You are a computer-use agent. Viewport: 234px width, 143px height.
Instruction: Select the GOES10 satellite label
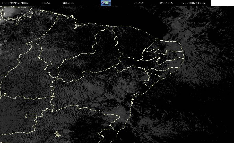click(x=68, y=3)
